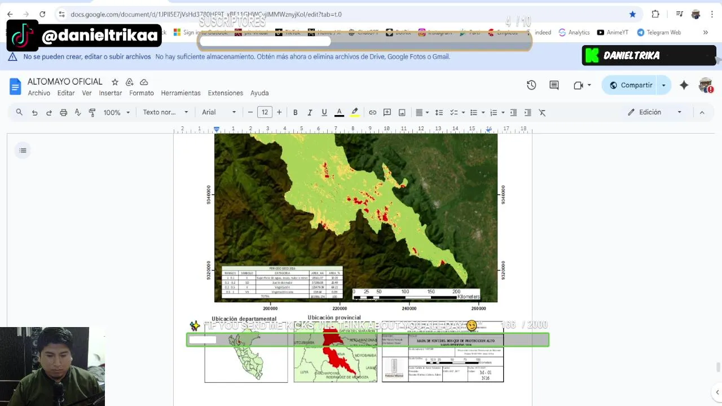The width and height of the screenshot is (722, 406).
Task: Increase the indent
Action: tap(527, 112)
